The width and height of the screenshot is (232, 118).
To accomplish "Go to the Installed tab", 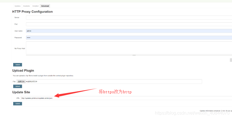I will click(x=35, y=6).
